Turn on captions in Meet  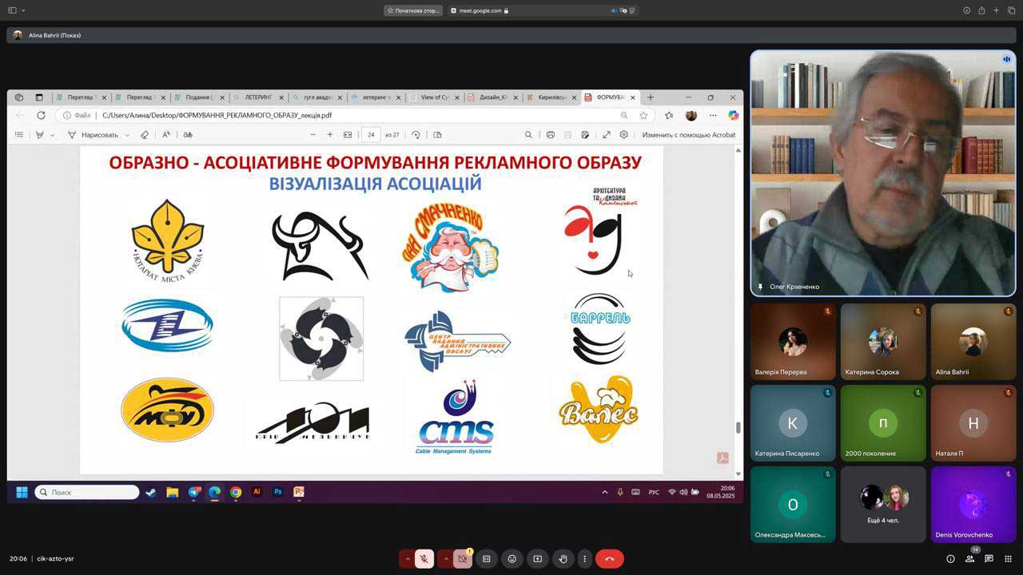[486, 559]
